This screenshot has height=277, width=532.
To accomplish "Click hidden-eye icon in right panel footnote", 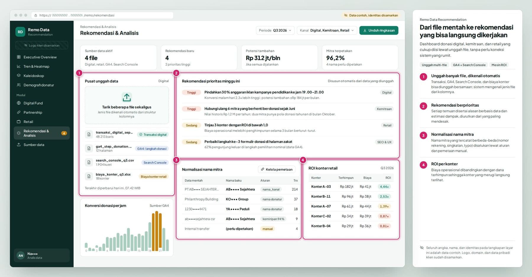I will tap(422, 248).
